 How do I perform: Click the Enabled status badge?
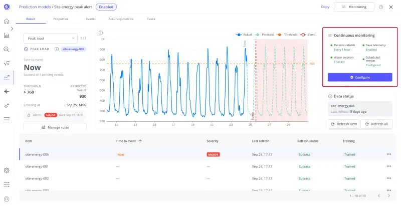click(106, 7)
